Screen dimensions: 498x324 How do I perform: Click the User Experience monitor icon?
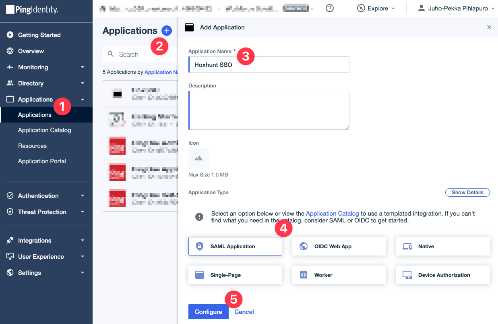[x=10, y=257]
